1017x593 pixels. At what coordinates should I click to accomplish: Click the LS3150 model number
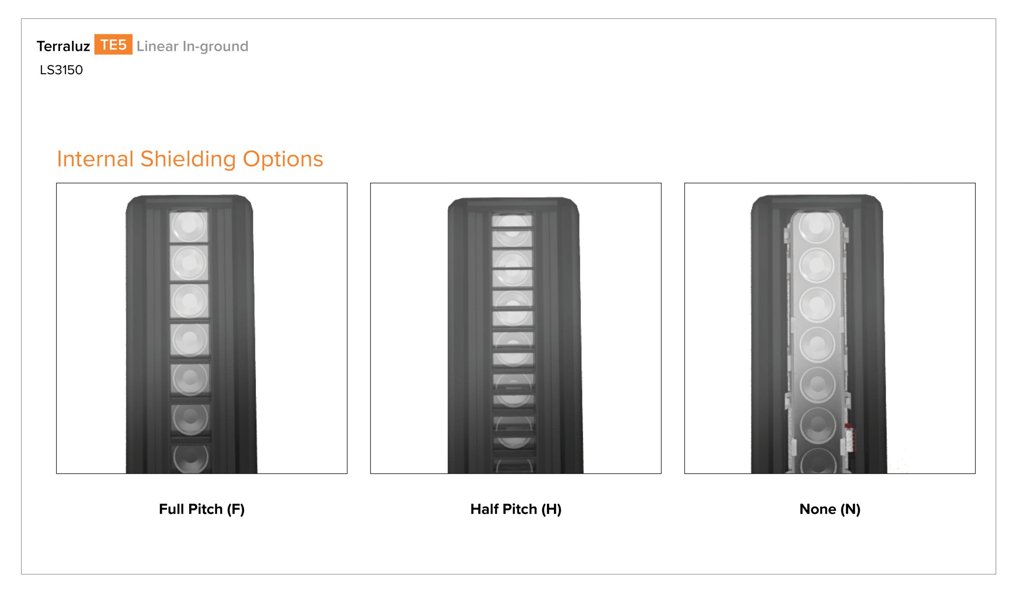pos(61,70)
